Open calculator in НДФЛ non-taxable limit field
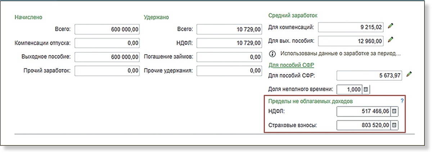The width and height of the screenshot is (432, 153). coord(394,112)
